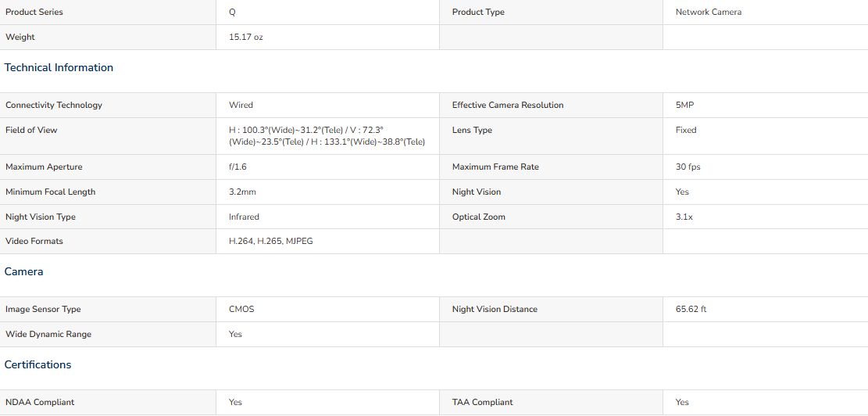868x416 pixels.
Task: Click the TAA Compliant label
Action: point(482,402)
